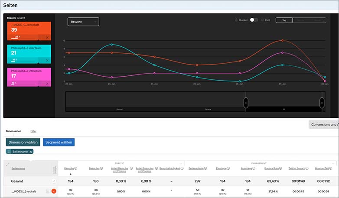Screen dimensions: 339x198
Task: Remove the Seitenname dimension chip
Action: pyautogui.click(x=31, y=152)
